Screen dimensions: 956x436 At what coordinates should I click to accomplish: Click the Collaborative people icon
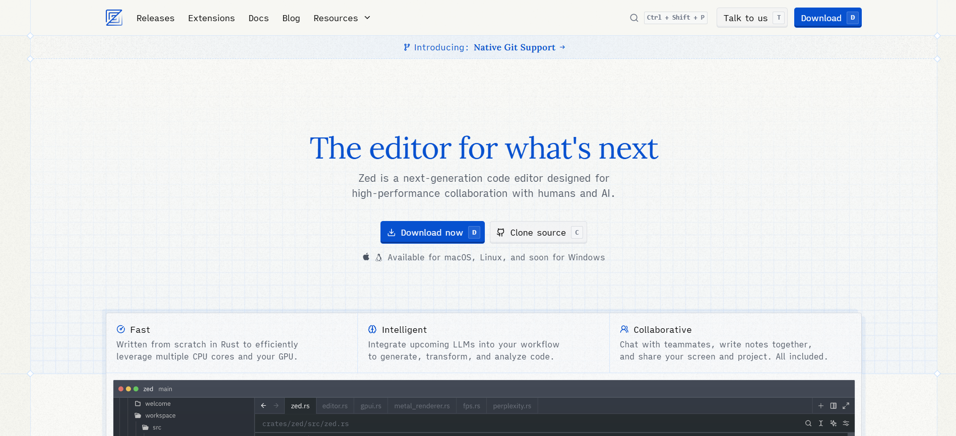coord(624,329)
